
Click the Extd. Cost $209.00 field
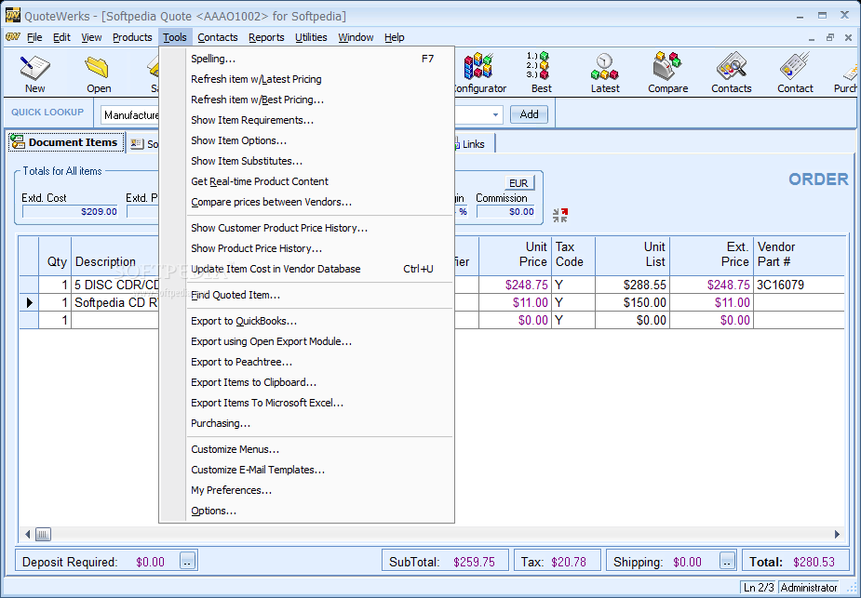point(71,212)
